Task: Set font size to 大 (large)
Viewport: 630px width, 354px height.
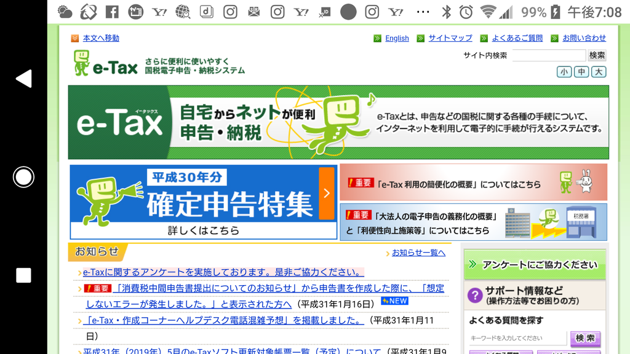Action: tap(599, 72)
